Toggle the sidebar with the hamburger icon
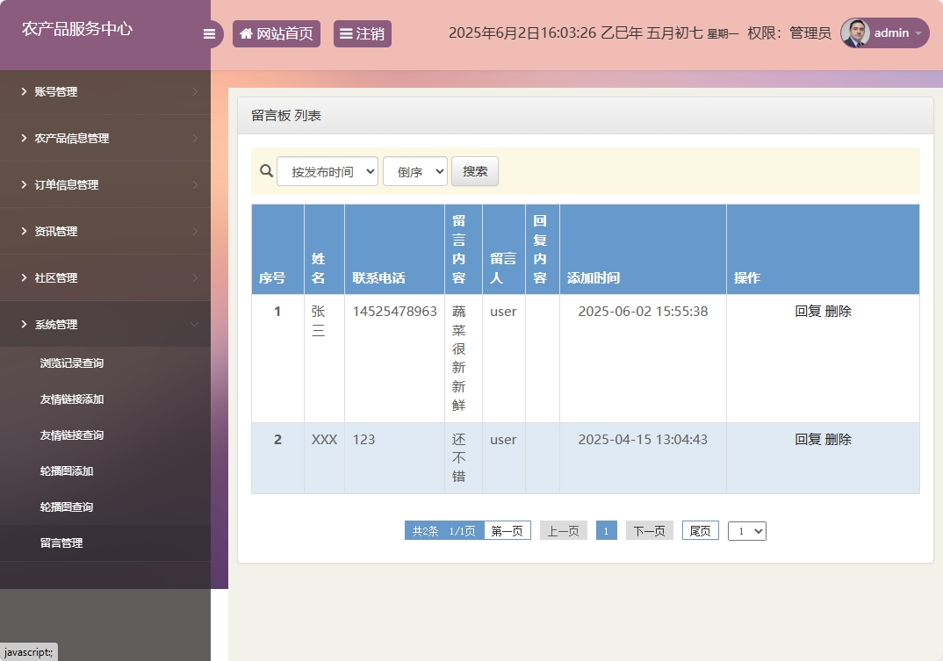Screen dimensions: 943x661 [x=209, y=33]
